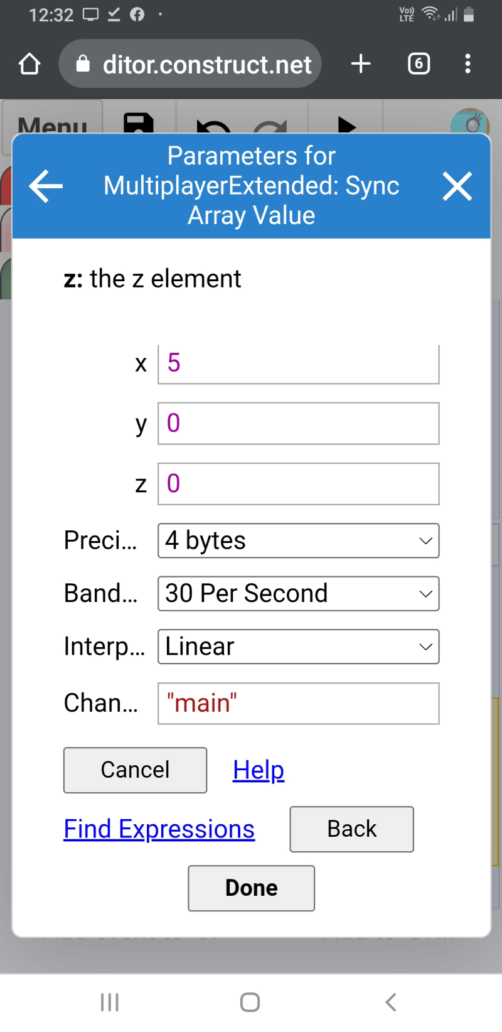Viewport: 502px width, 1032px height.
Task: Open browser home page icon
Action: (29, 64)
